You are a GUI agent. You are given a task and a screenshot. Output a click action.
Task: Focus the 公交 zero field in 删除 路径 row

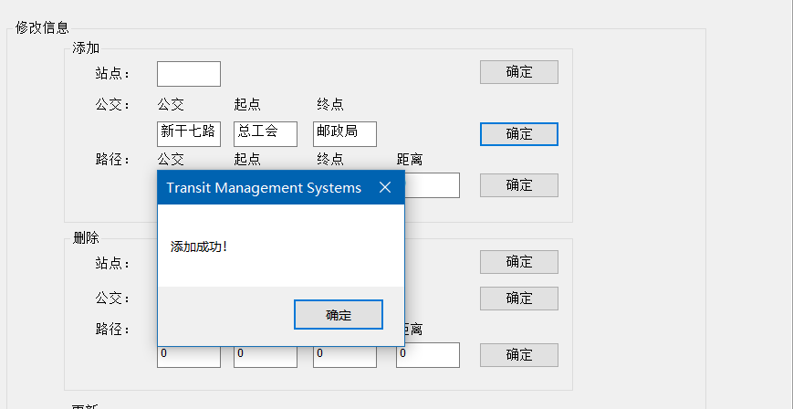click(189, 356)
